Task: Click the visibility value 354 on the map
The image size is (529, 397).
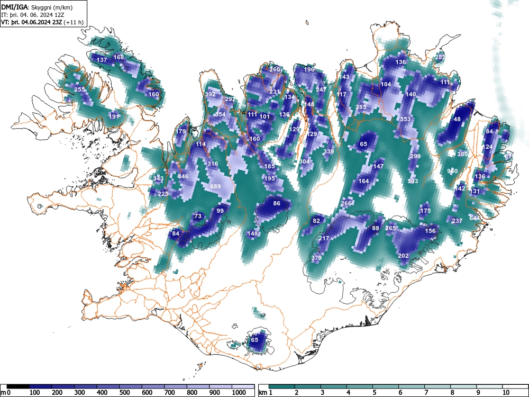Action: [x=220, y=114]
